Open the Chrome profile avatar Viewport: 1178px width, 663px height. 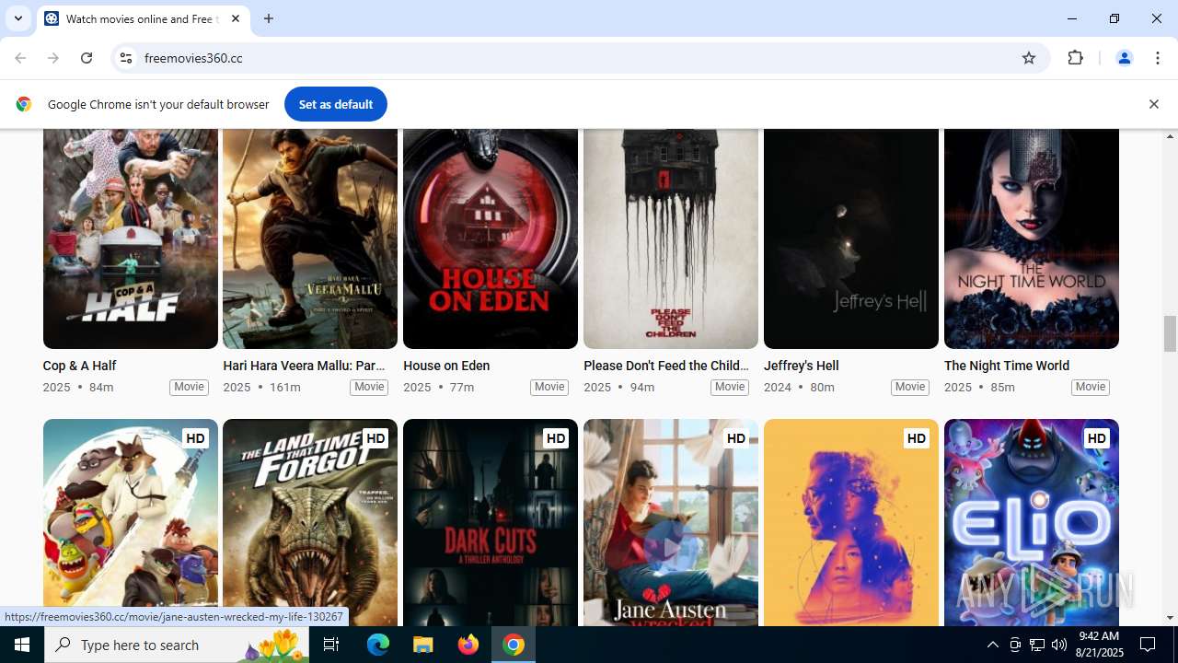coord(1124,58)
